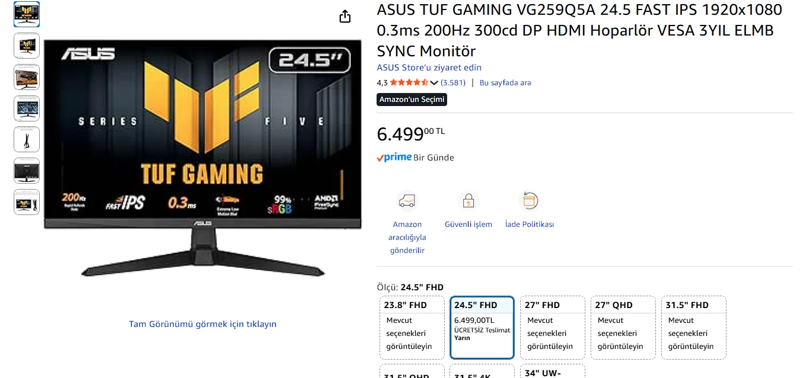Open the 3.581 reviews count link

point(453,83)
